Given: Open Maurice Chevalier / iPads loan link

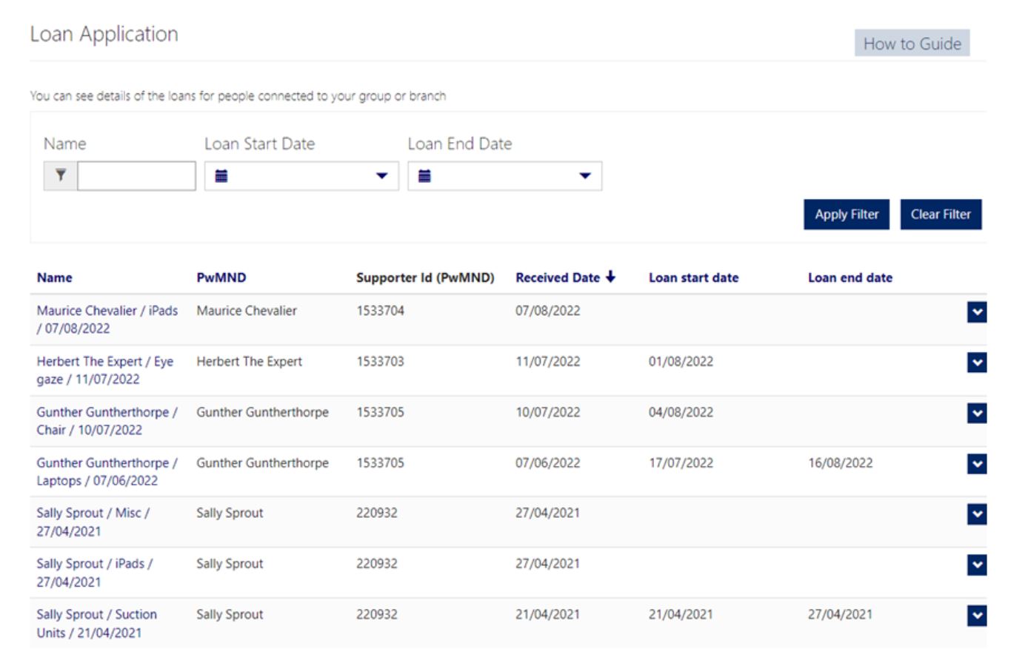Looking at the screenshot, I should coord(107,320).
